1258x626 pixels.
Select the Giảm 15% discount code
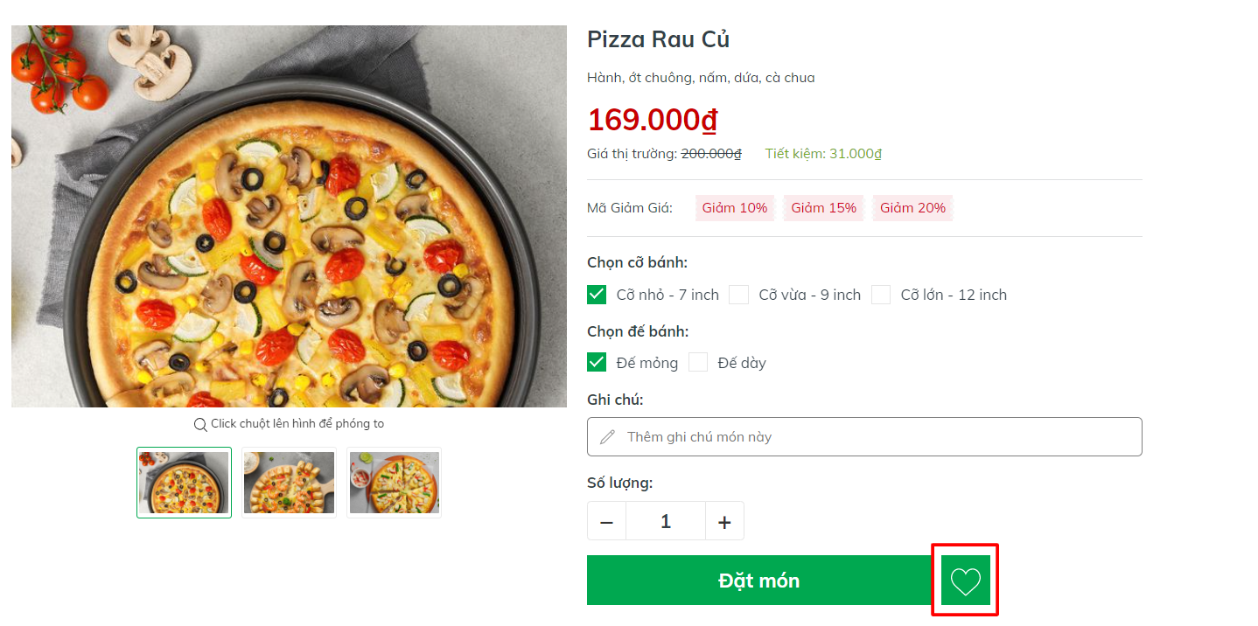(x=823, y=208)
